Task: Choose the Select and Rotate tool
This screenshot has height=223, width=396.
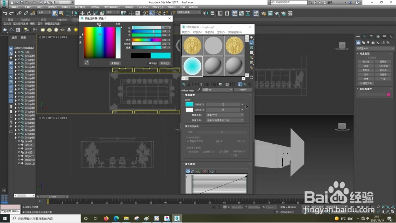Action: tap(89, 13)
